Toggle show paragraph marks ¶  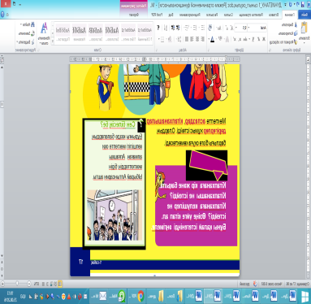click(x=158, y=28)
